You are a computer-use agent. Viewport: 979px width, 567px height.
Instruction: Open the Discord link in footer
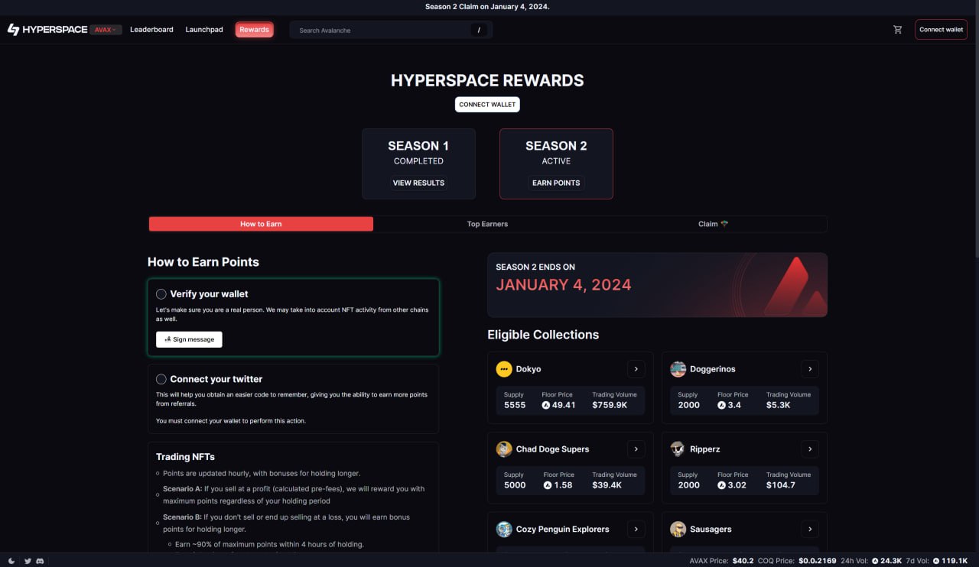click(40, 561)
